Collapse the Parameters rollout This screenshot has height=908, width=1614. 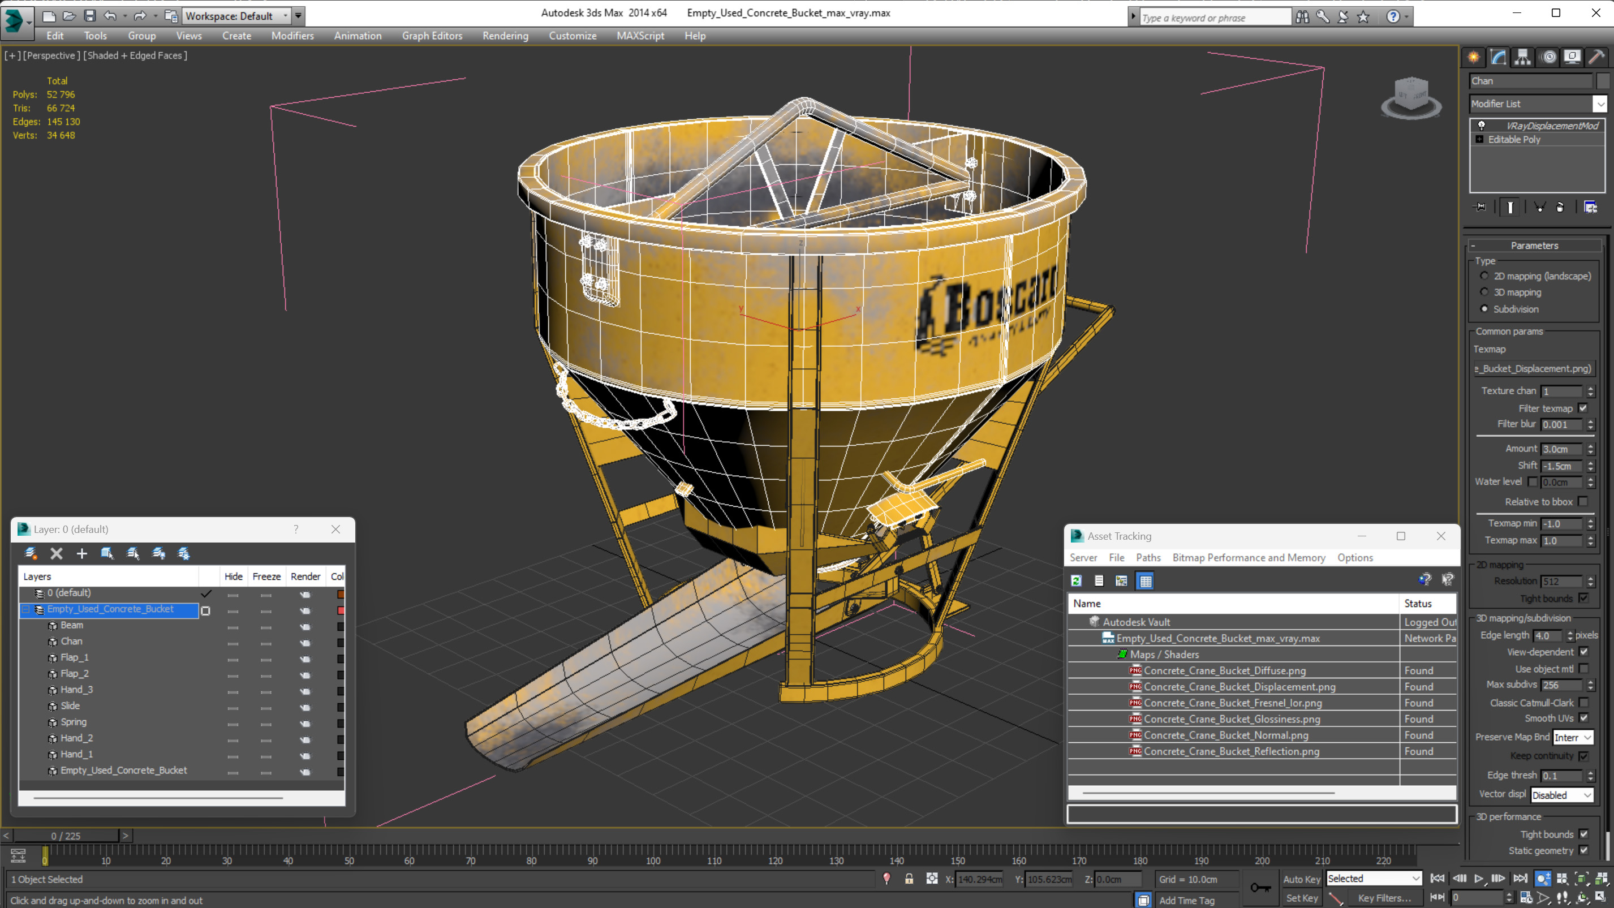[1534, 246]
